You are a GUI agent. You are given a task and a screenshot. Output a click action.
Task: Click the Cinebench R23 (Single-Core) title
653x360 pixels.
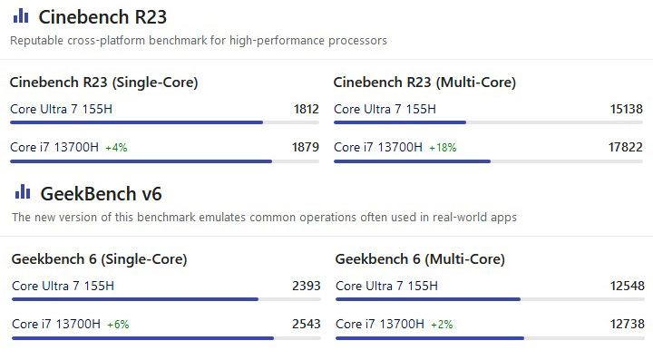(103, 82)
